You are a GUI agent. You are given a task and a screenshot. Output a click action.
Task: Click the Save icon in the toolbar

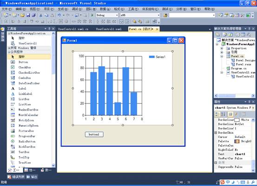(28, 15)
